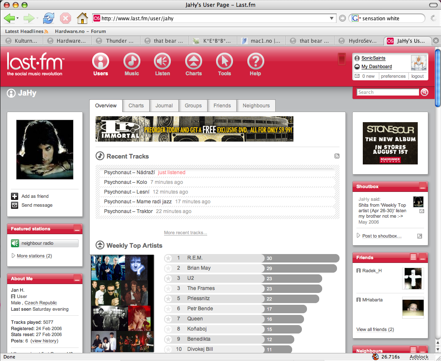The image size is (441, 361).
Task: Click the logout link
Action: coord(417,76)
